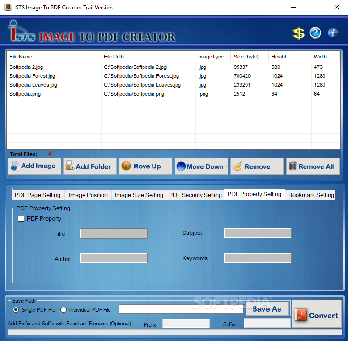Select the PDF Property Setting tab

(255, 194)
